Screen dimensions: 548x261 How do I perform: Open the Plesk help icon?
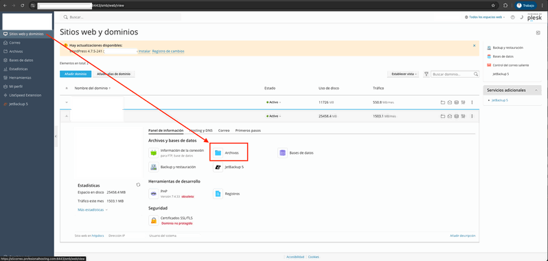(513, 17)
